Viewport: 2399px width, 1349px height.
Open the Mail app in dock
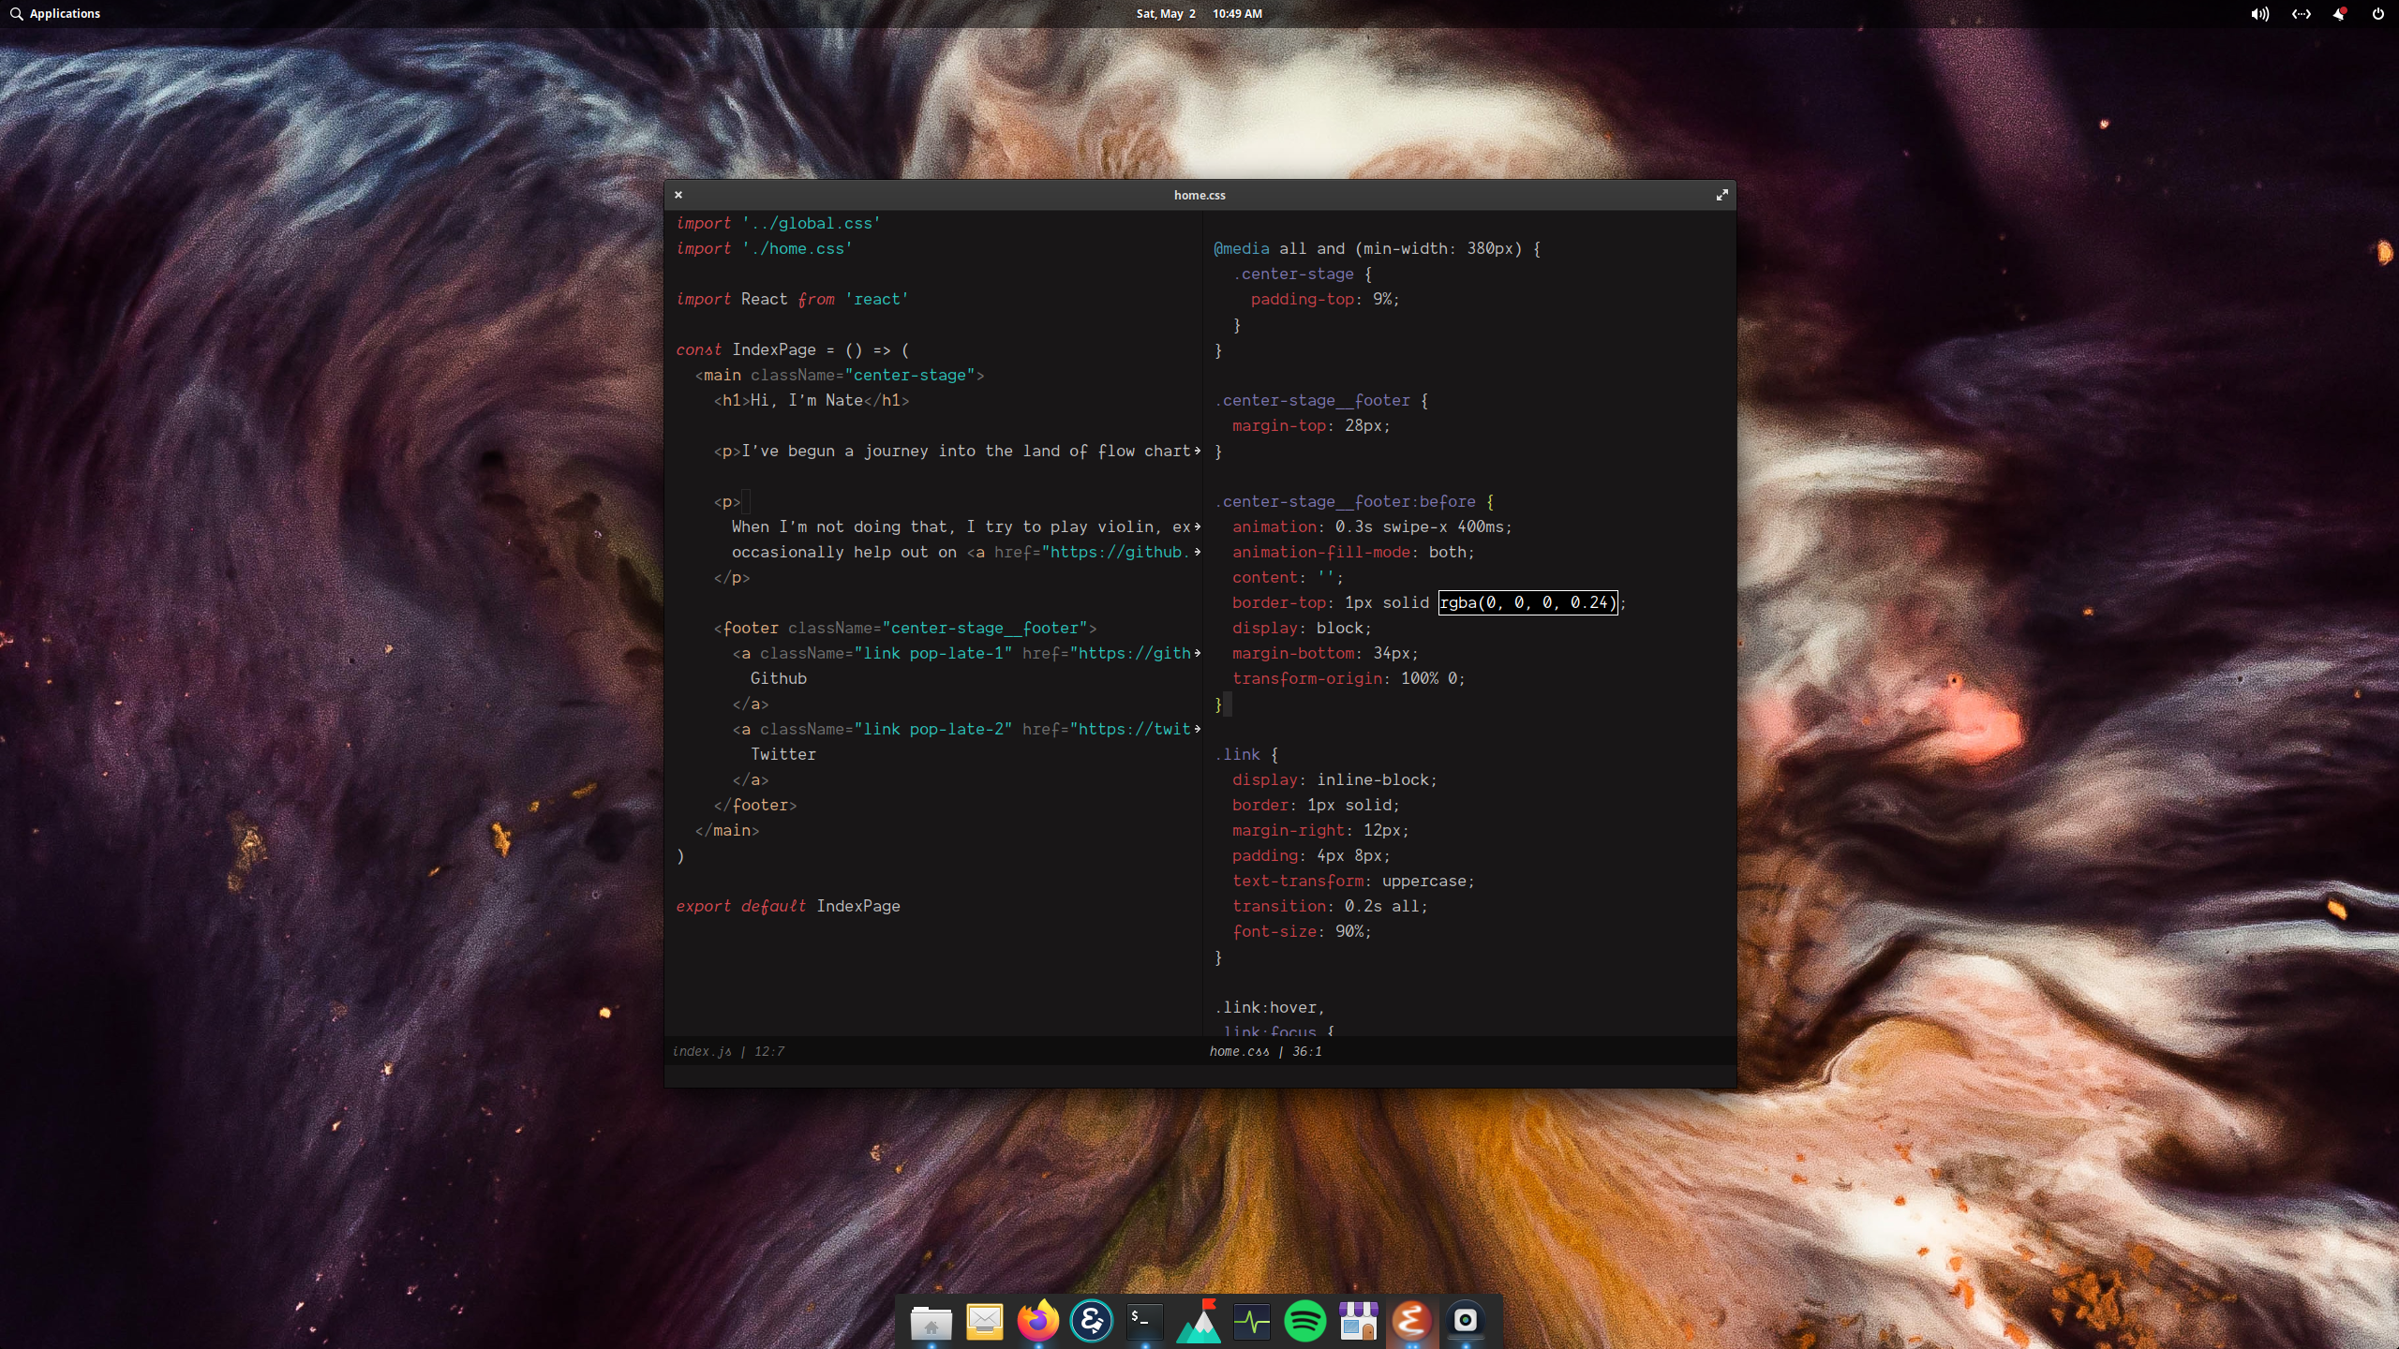pyautogui.click(x=984, y=1321)
